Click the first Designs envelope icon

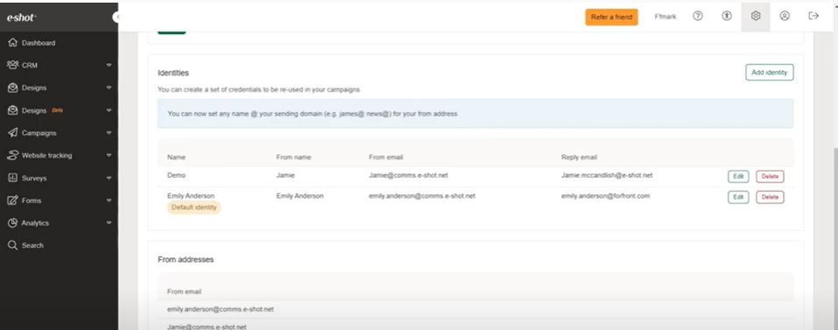(13, 88)
